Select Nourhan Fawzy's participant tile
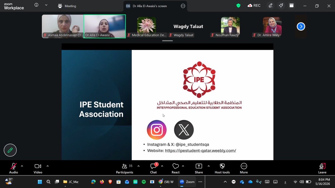This screenshot has width=335, height=188. point(230,26)
